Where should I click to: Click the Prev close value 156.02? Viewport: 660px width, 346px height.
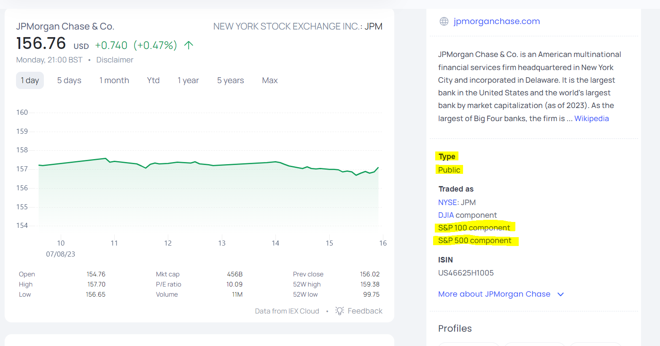(x=370, y=274)
